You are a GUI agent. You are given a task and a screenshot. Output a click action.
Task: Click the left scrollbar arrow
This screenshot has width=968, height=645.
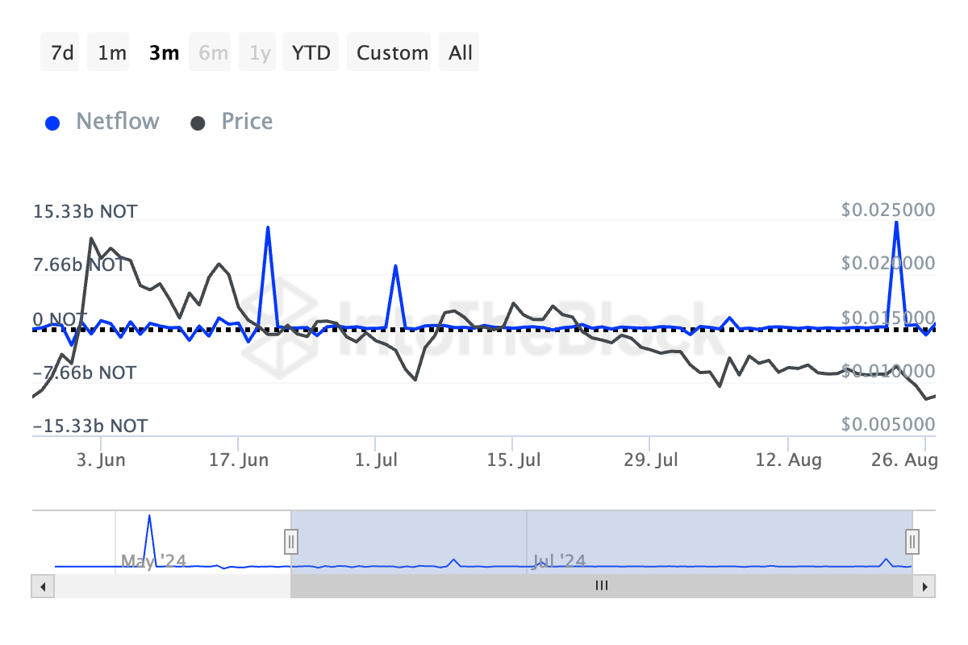click(42, 587)
